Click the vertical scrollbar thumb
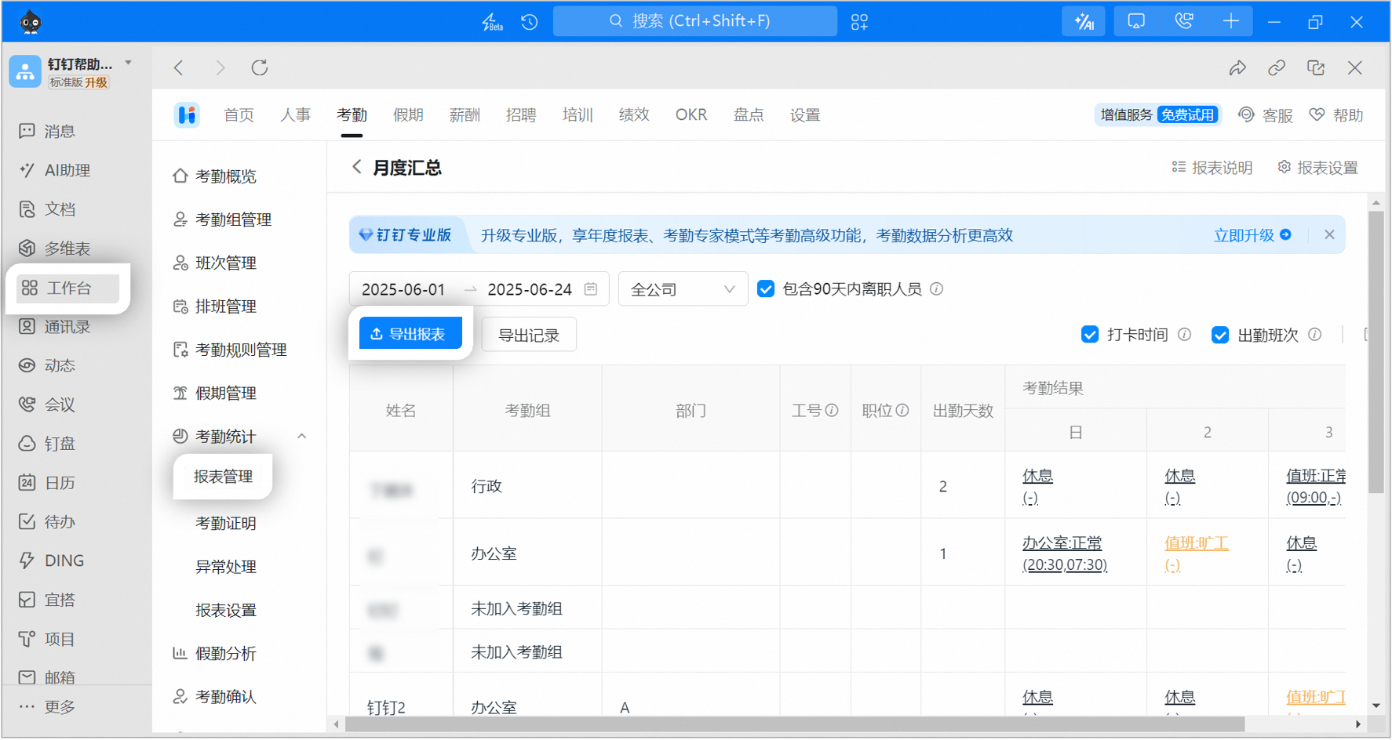 pyautogui.click(x=1376, y=352)
